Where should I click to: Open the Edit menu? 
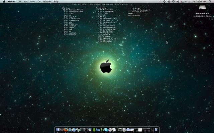pyautogui.click(x=25, y=1)
